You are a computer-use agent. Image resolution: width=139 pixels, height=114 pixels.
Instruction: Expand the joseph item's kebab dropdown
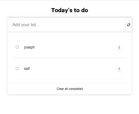[x=119, y=47]
